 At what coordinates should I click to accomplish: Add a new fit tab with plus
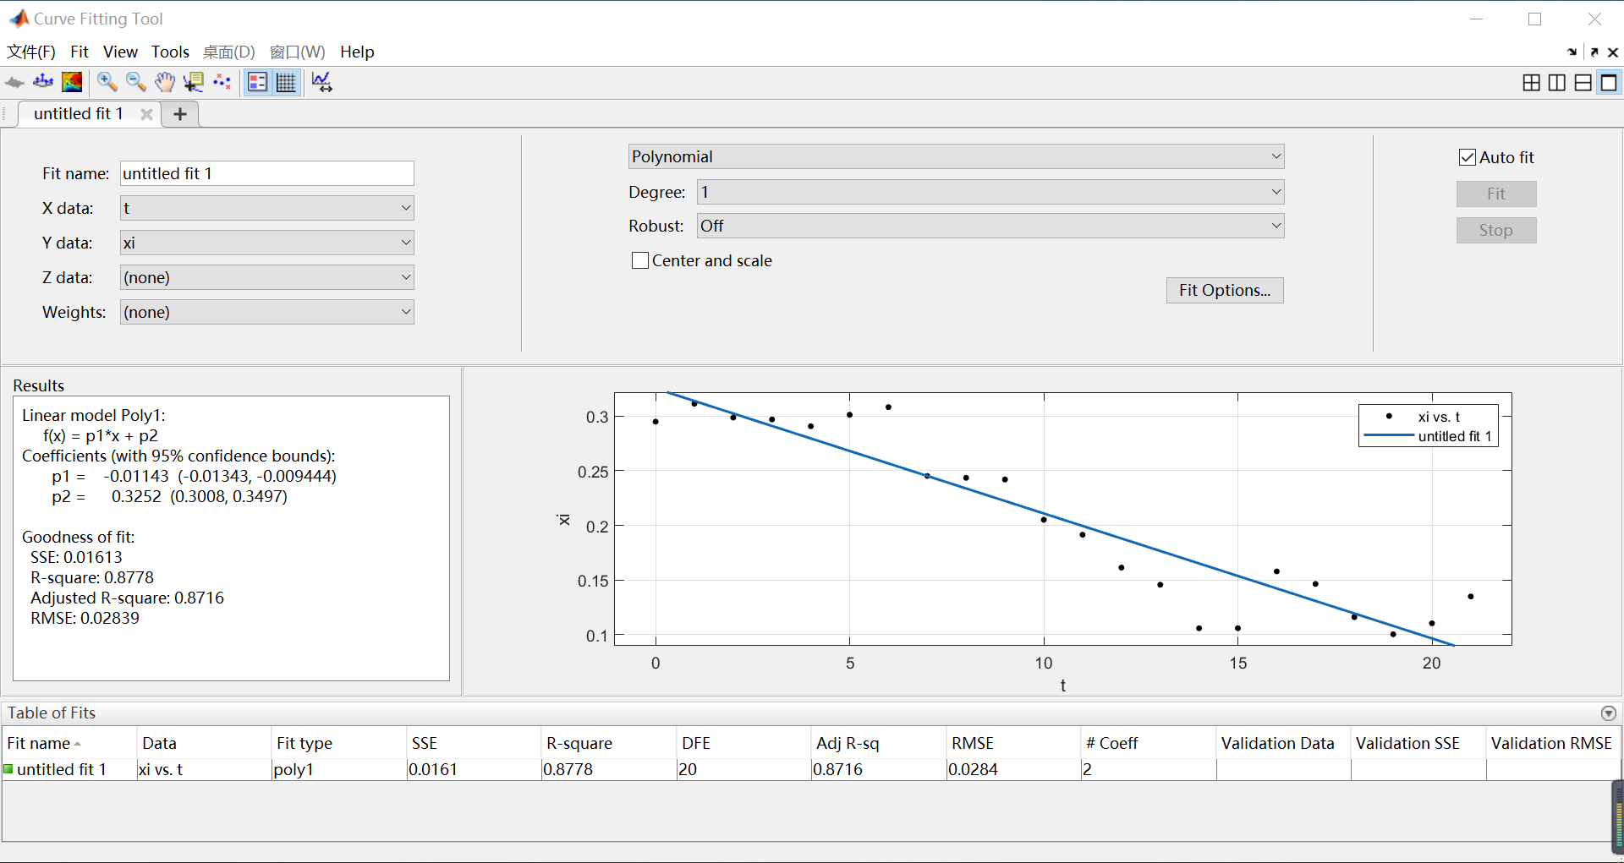[x=180, y=114]
